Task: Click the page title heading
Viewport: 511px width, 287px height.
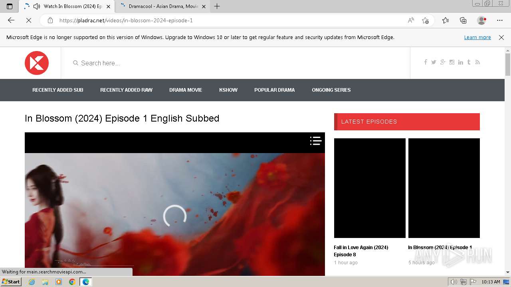Action: pos(122,118)
